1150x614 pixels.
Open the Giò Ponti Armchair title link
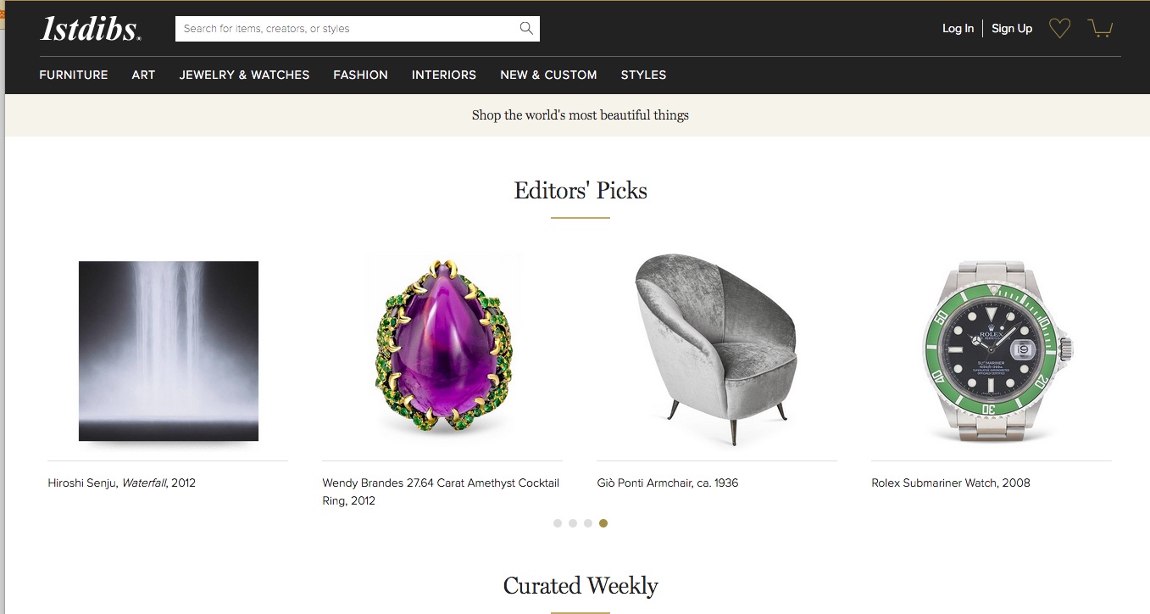(x=667, y=483)
